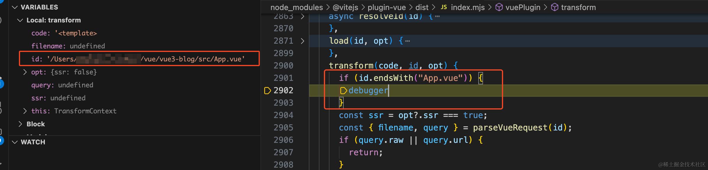This screenshot has width=708, height=170.
Task: Collapse the Local: transform scope
Action: click(x=20, y=20)
